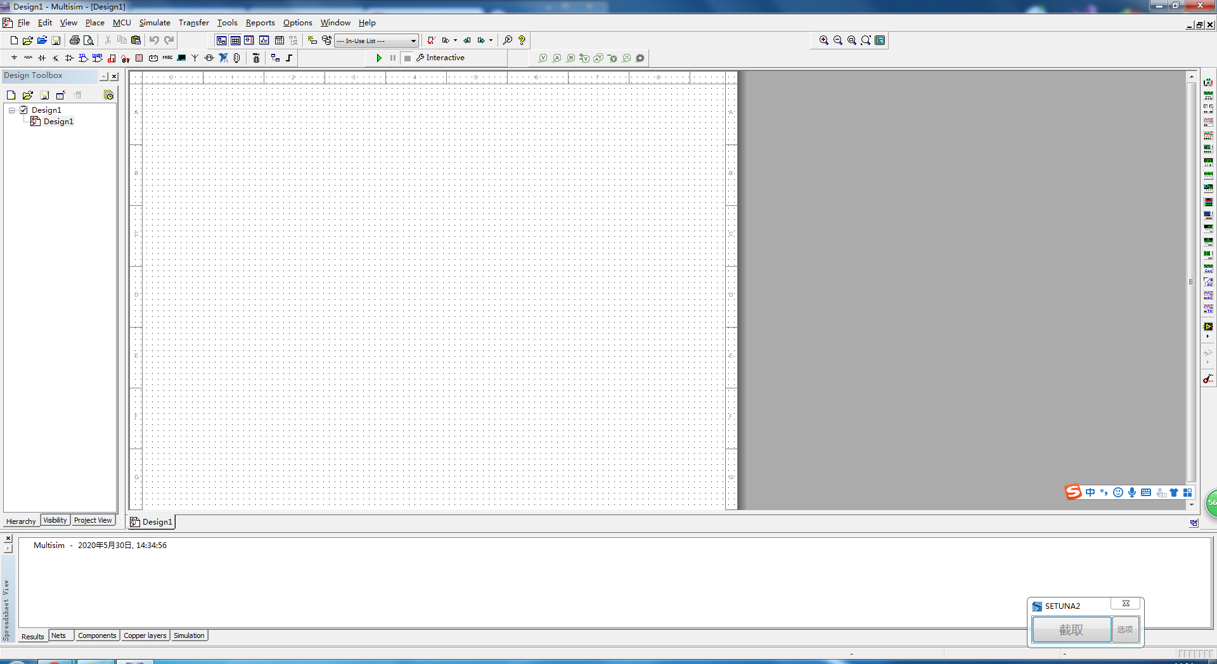Click the Sogou input icon in the tray

[1072, 492]
